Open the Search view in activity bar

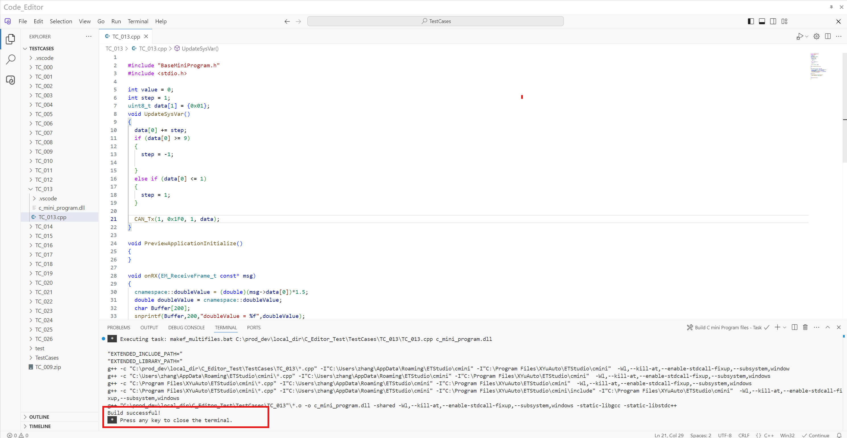pyautogui.click(x=11, y=59)
